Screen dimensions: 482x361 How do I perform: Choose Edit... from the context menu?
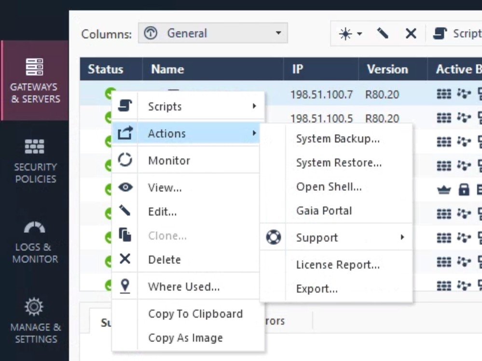pos(186,211)
